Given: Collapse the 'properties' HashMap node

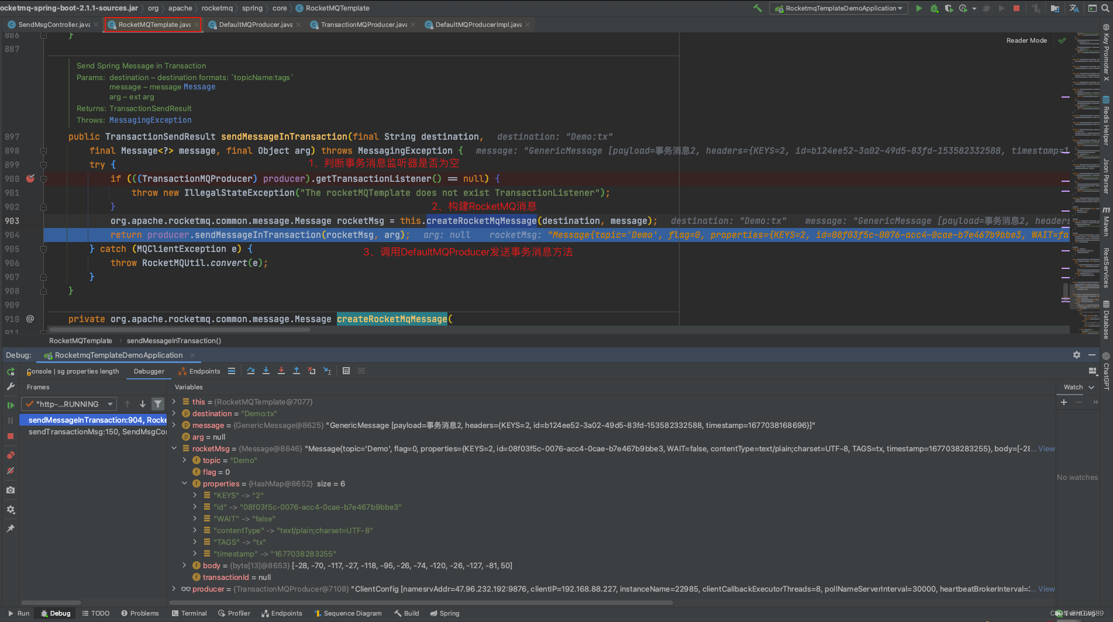Looking at the screenshot, I should point(184,483).
